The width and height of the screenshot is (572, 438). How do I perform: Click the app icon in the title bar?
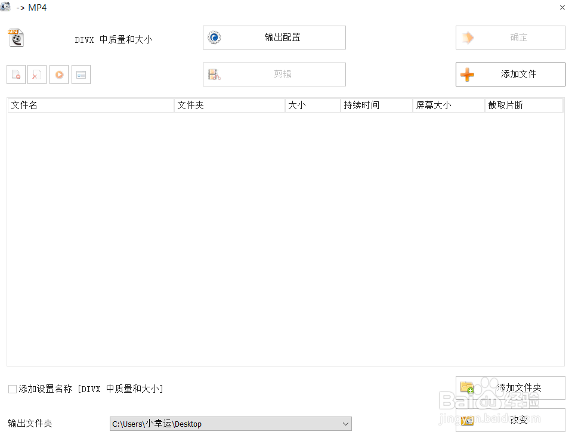(5, 7)
